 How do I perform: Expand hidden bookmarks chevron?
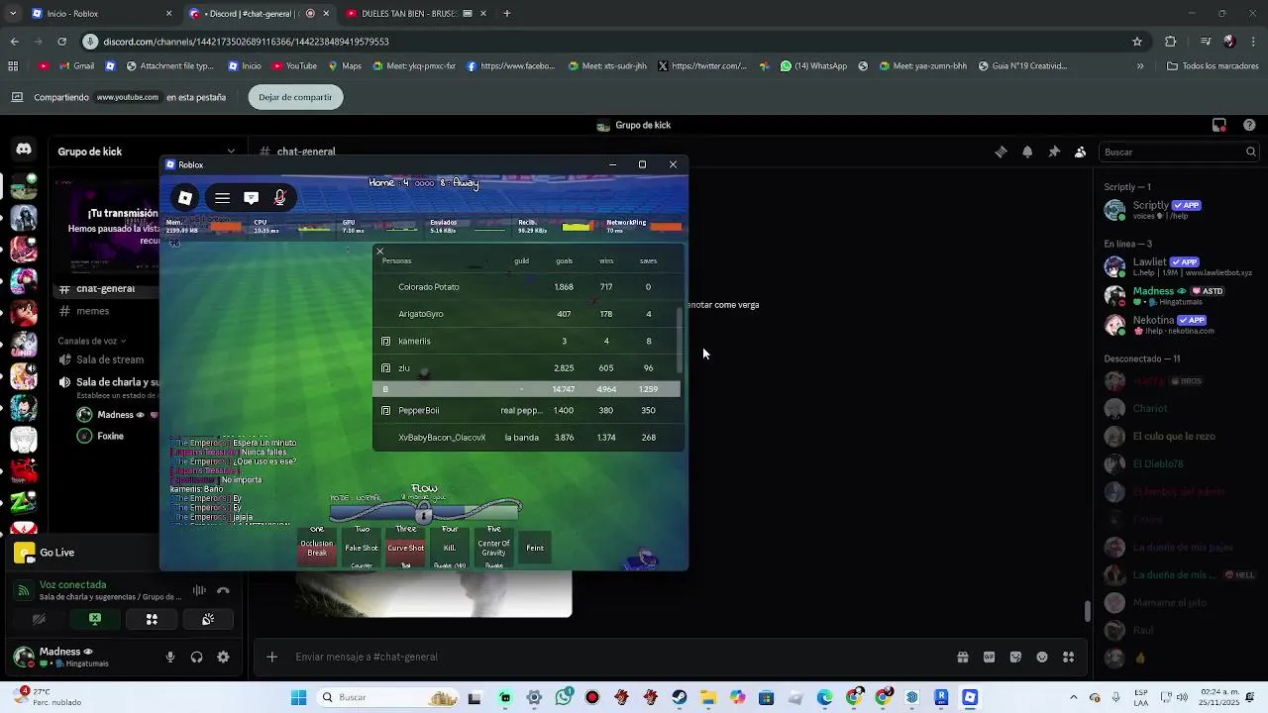1140,66
